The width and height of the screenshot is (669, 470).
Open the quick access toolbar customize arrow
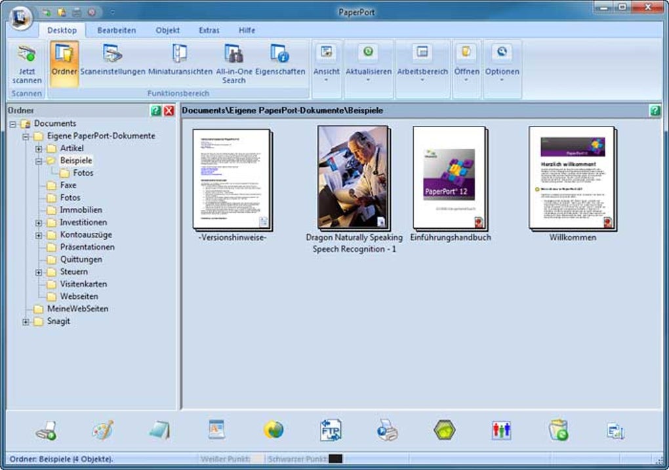pos(113,12)
